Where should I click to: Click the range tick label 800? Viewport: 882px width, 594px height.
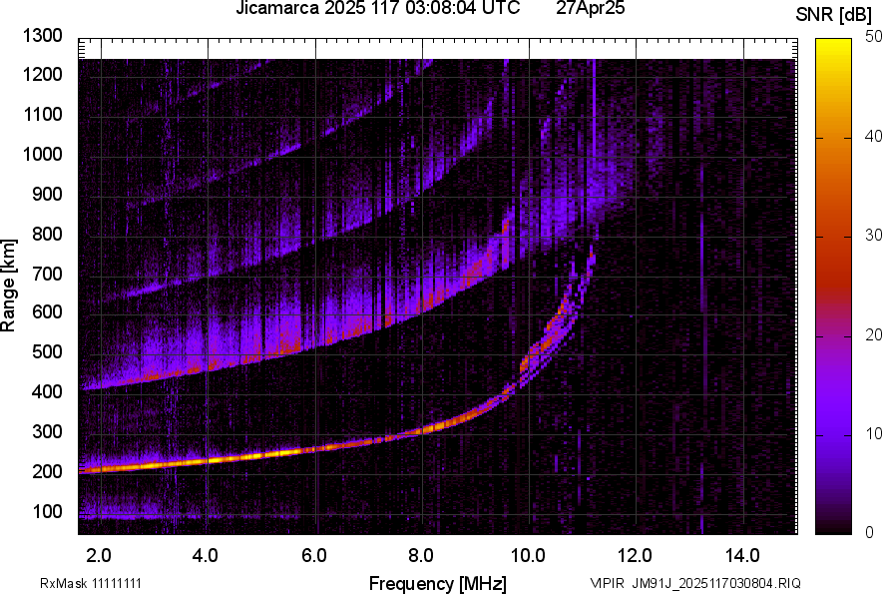click(47, 234)
